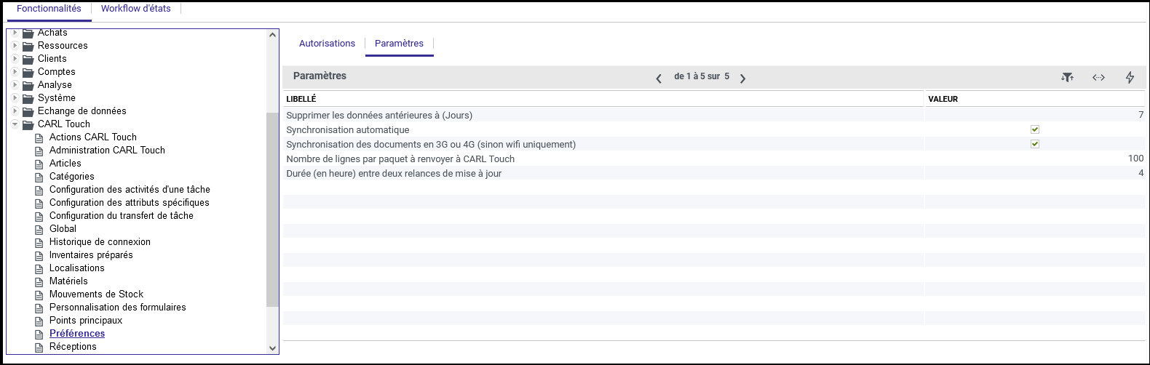
Task: Click the Synchronisation des documents en 3G label
Action: [431, 144]
